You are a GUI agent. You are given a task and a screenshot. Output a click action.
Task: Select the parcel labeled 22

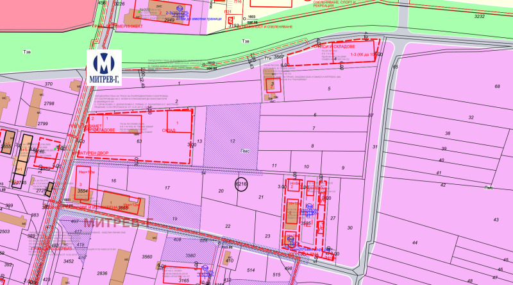(x=228, y=226)
